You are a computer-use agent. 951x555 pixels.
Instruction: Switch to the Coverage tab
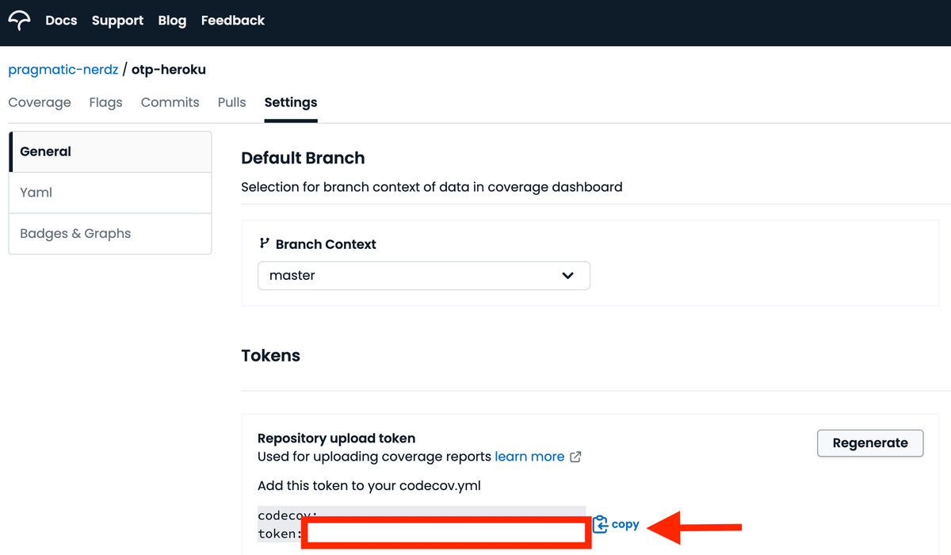40,102
